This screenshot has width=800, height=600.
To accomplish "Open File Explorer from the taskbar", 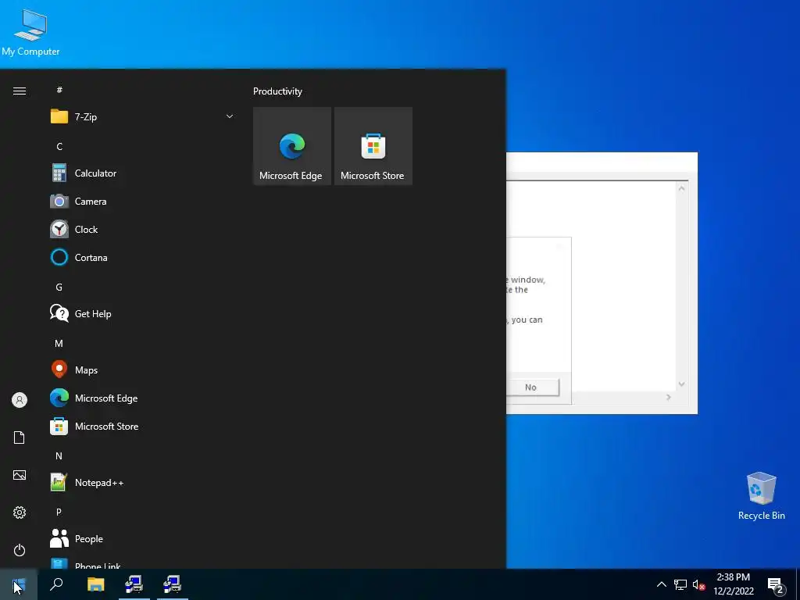I will tap(95, 584).
